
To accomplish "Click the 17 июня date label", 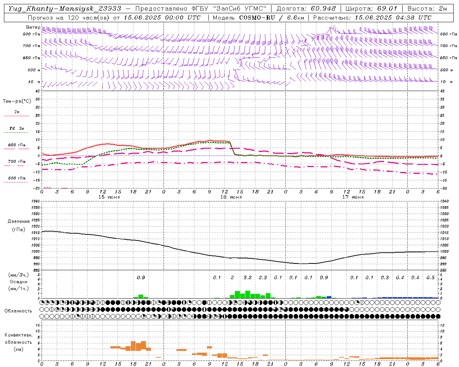I will coord(353,197).
